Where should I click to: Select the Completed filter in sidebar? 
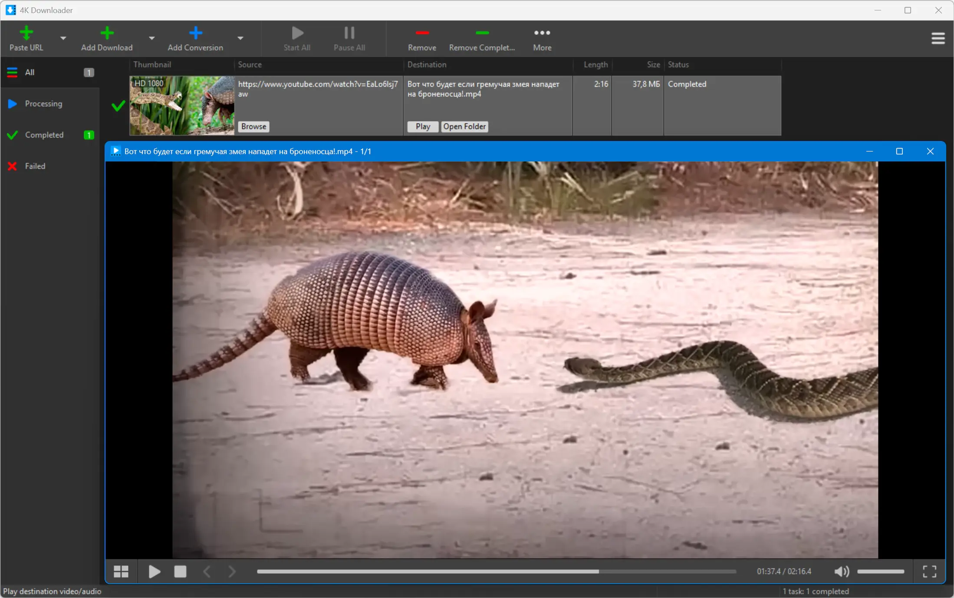pos(44,135)
